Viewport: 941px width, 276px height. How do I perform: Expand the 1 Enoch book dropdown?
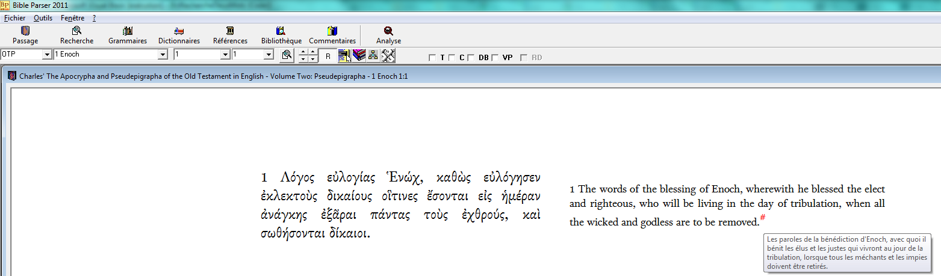(163, 55)
